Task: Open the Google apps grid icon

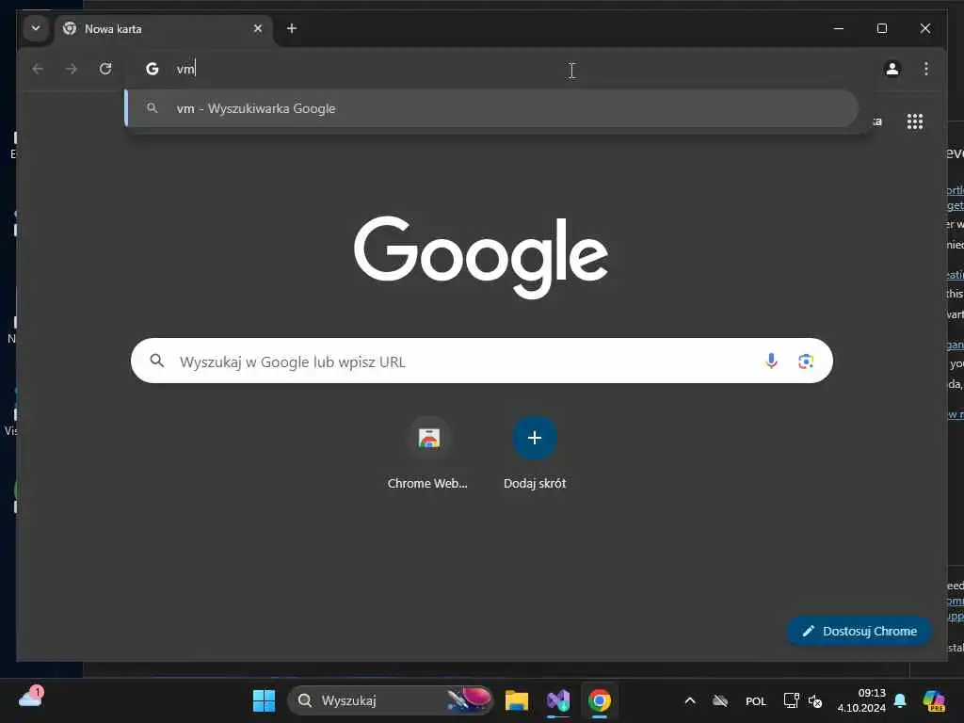Action: [x=915, y=121]
